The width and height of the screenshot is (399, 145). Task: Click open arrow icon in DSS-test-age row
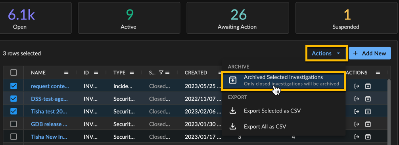pyautogui.click(x=357, y=99)
